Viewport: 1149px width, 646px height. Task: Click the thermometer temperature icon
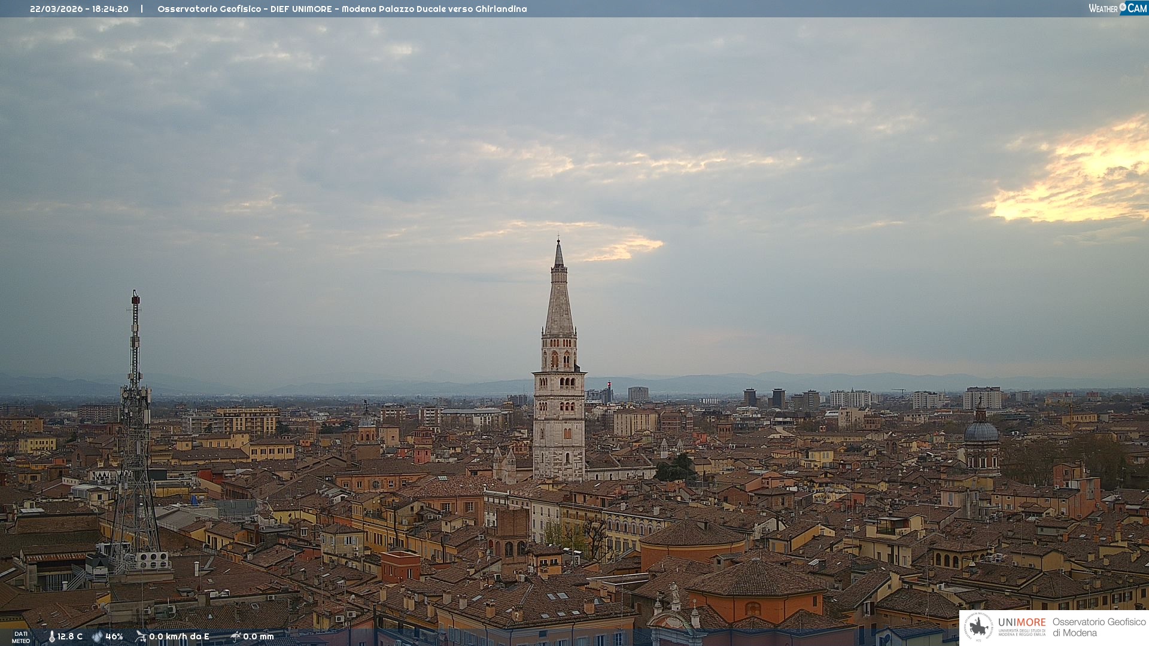tap(51, 636)
